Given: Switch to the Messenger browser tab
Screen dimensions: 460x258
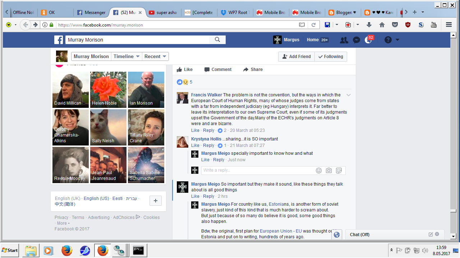Looking at the screenshot, I should 91,12.
